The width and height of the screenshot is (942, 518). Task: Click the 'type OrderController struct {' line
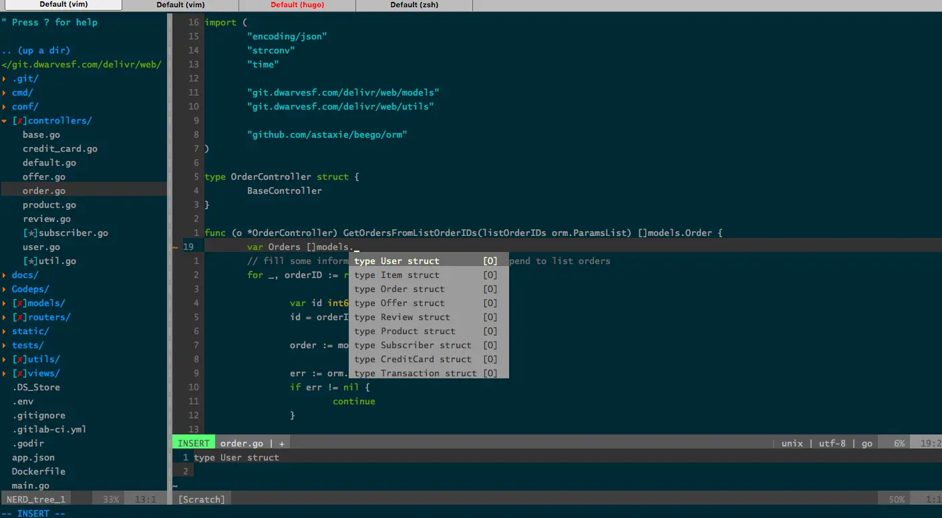[x=282, y=177]
